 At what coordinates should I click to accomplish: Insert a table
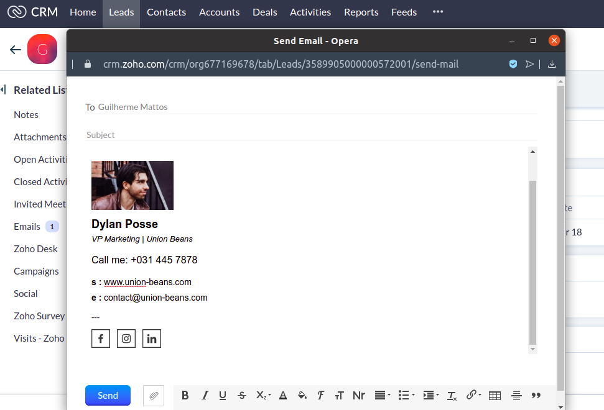coord(495,395)
